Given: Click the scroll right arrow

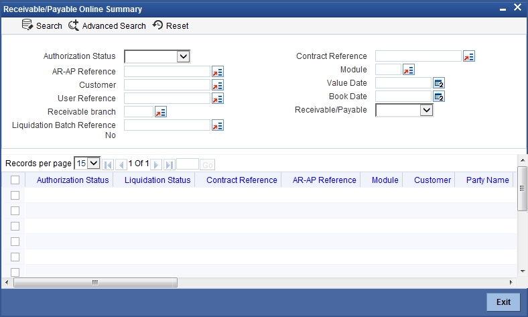Looking at the screenshot, I should [511, 282].
